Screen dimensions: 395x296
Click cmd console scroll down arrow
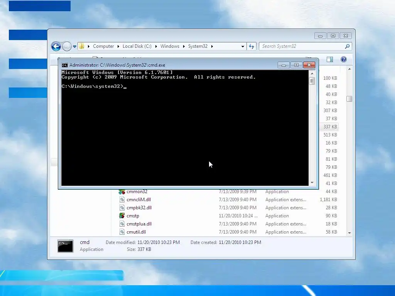coord(312,183)
